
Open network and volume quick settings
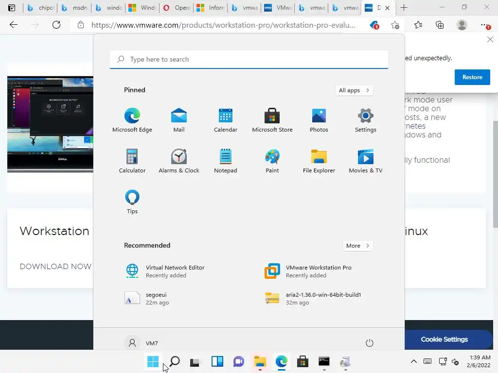[x=449, y=361]
